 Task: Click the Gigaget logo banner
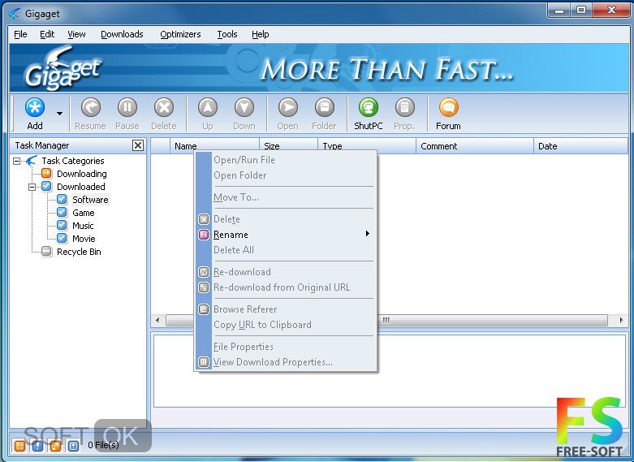pos(63,68)
